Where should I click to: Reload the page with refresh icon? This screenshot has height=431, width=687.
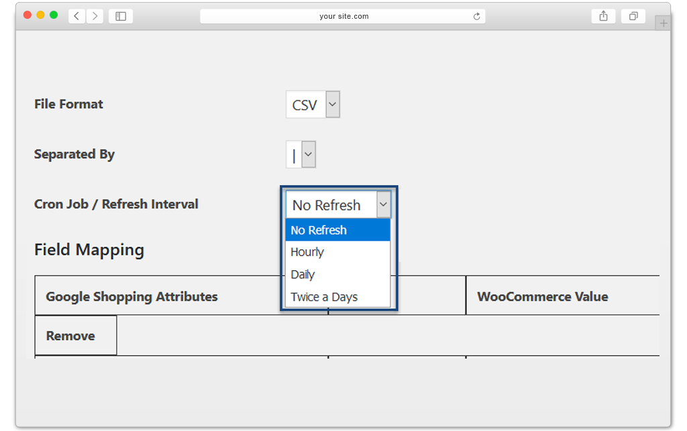tap(477, 16)
